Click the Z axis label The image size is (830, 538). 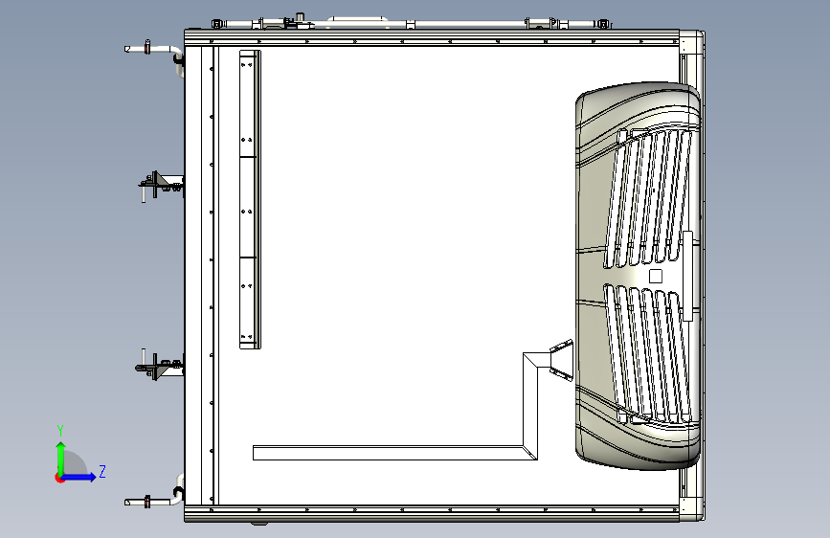coord(102,471)
